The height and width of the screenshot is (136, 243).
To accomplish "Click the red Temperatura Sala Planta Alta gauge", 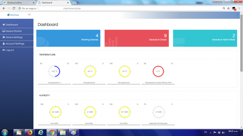I will (158, 71).
